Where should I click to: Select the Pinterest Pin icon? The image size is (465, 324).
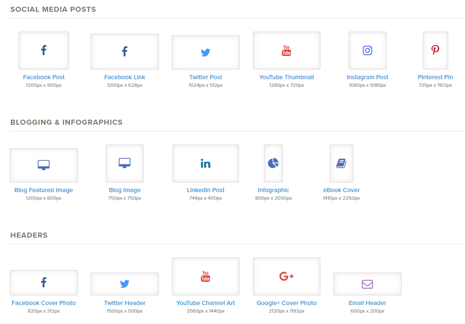[435, 51]
